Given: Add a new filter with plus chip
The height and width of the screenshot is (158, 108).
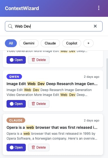Looking at the screenshot, I should [88, 43].
